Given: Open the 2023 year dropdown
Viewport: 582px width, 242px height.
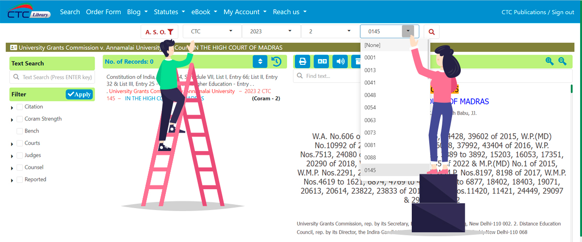Looking at the screenshot, I should pos(271,31).
